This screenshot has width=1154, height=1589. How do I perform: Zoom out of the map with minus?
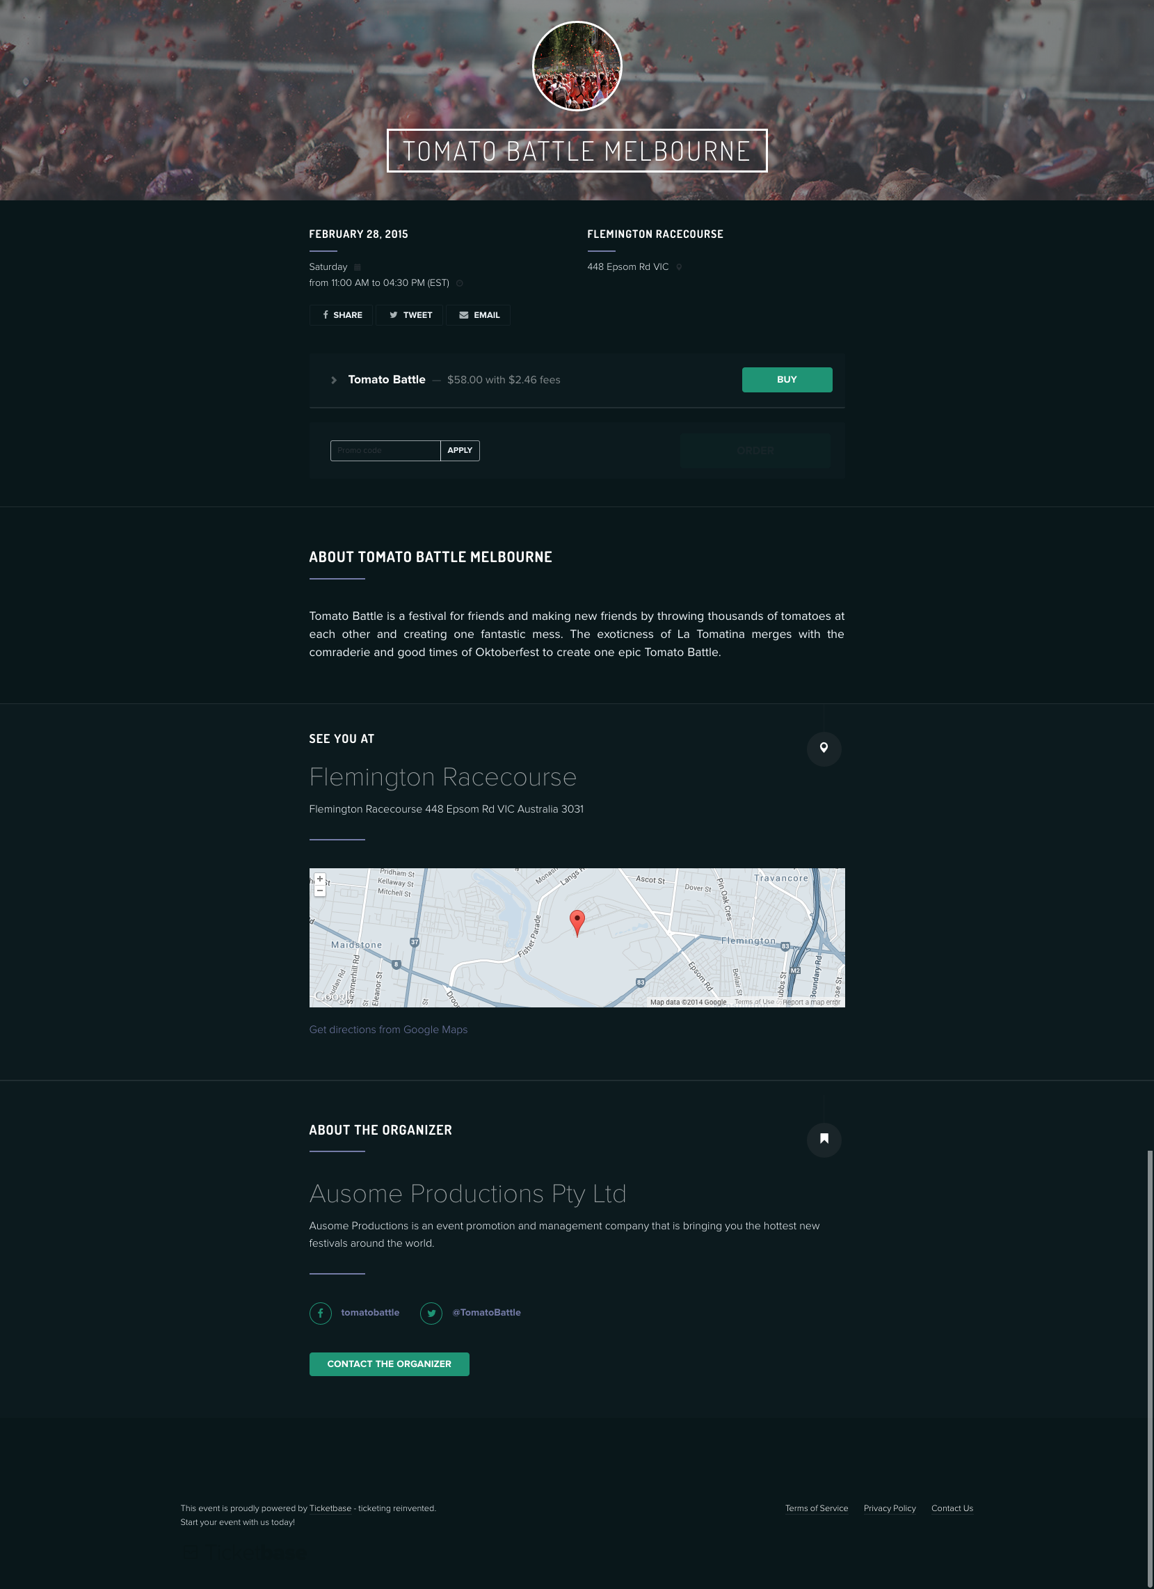pyautogui.click(x=320, y=891)
